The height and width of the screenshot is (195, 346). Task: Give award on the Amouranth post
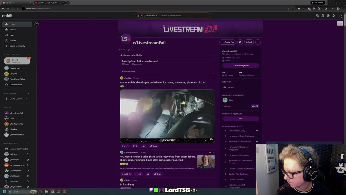(144, 146)
